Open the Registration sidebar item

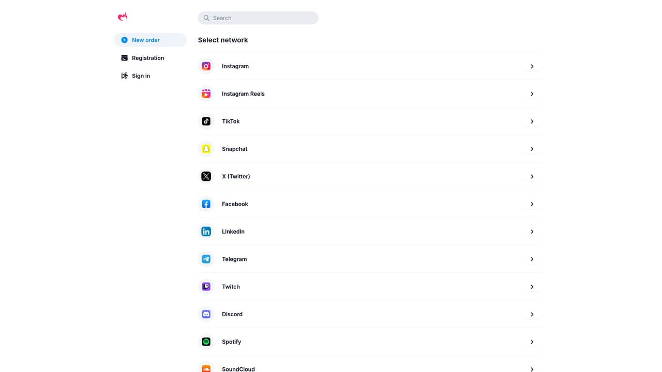point(151,58)
